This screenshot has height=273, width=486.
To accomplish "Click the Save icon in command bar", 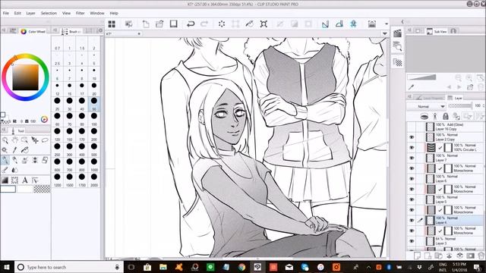I will [x=173, y=24].
